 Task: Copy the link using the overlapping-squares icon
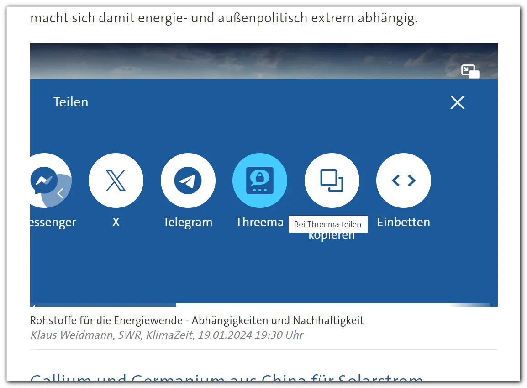332,181
